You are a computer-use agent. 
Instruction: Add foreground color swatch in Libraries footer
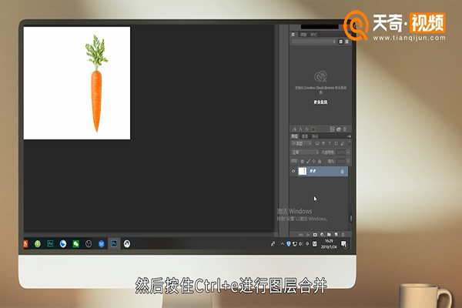(x=313, y=129)
